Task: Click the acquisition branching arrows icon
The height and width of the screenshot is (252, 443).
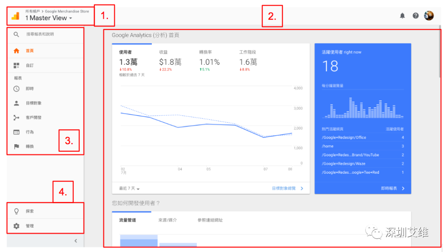Action: tap(16, 118)
